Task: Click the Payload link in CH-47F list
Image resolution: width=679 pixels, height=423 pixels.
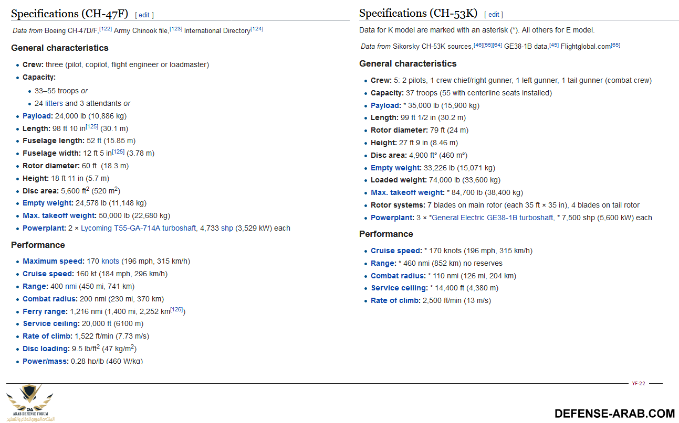Action: point(37,116)
